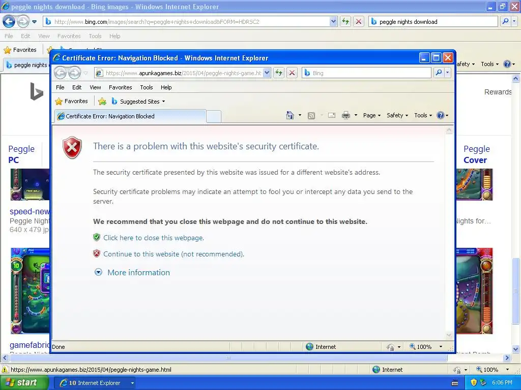This screenshot has height=390, width=521.
Task: Open the Suggested Sites dropdown
Action: 138,102
